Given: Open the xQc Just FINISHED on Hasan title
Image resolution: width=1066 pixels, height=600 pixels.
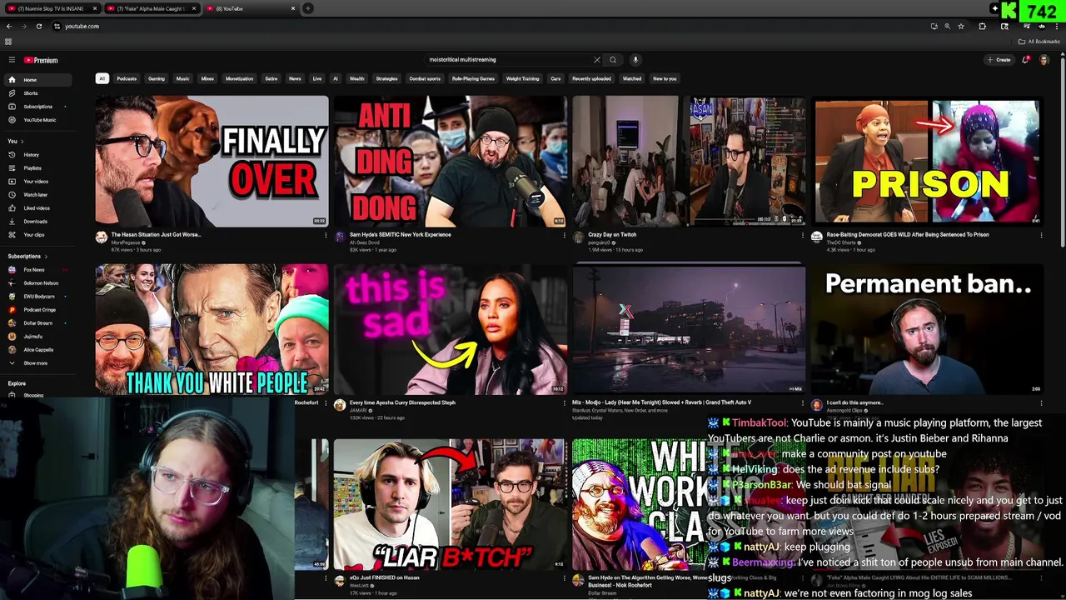Looking at the screenshot, I should click(384, 577).
